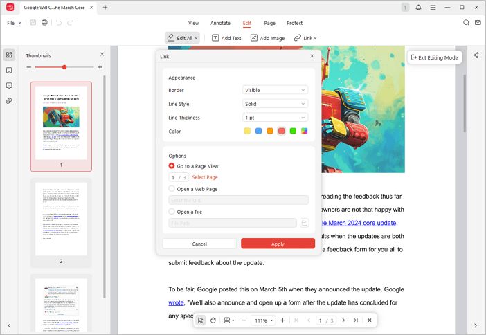Click the page number field in Link dialog
Screen dimensions: 486x335
pos(179,177)
